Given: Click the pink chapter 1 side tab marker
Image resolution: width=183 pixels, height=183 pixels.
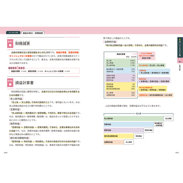Looking at the screenshot, I should coord(180,60).
